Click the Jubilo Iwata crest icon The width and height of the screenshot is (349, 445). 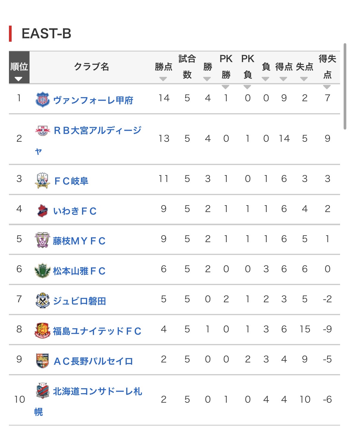pos(42,301)
